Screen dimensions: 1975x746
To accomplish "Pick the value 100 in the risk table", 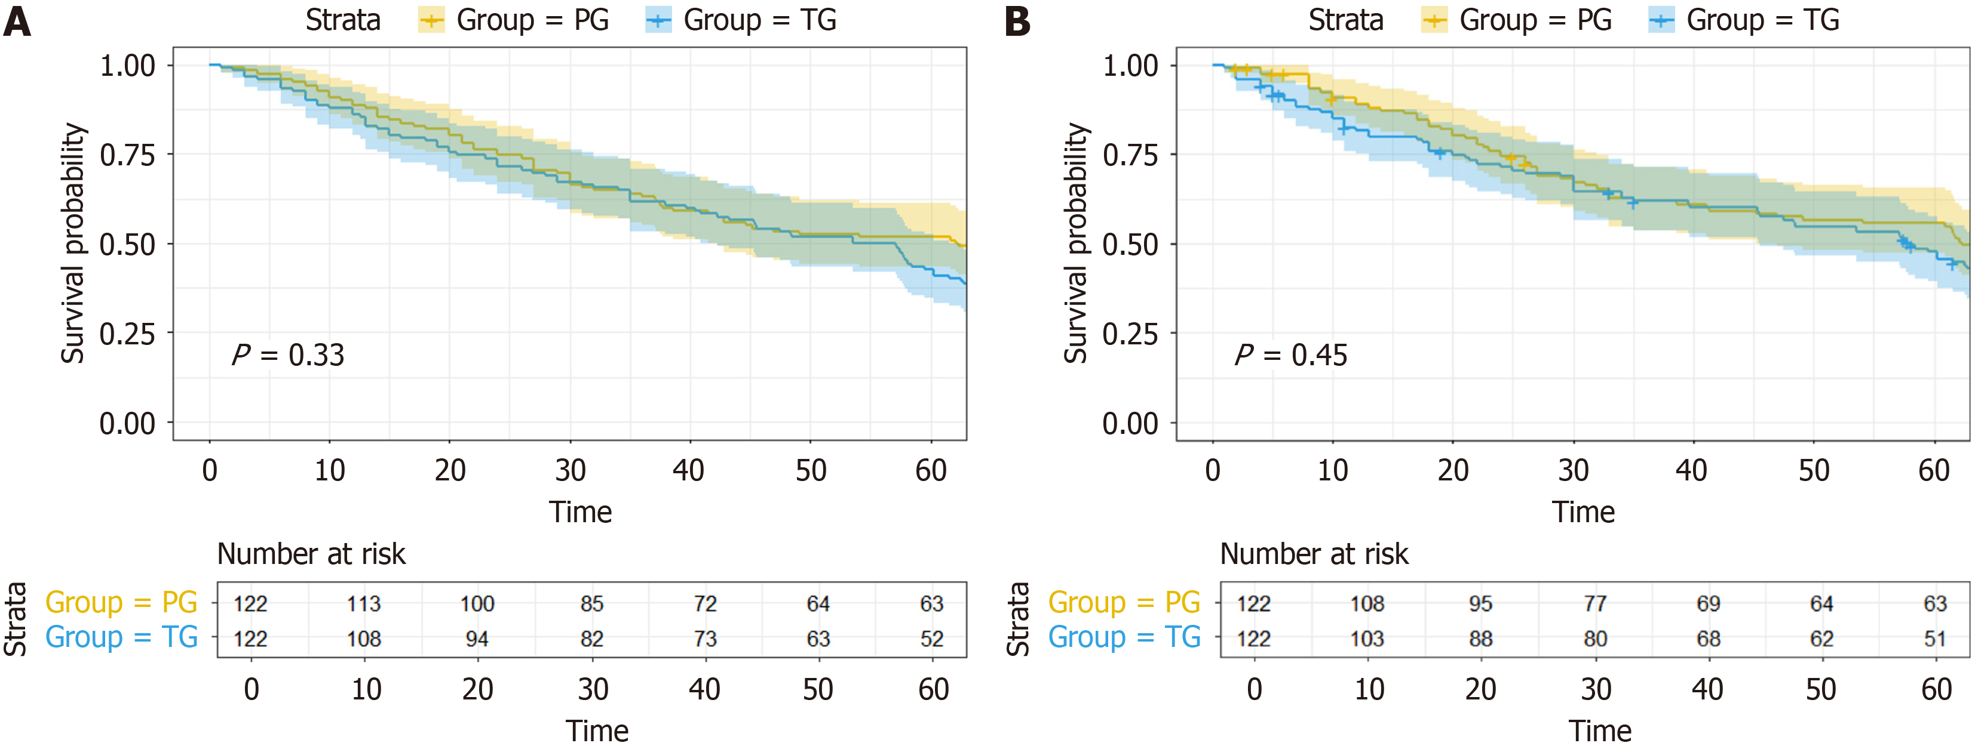I will click(477, 603).
